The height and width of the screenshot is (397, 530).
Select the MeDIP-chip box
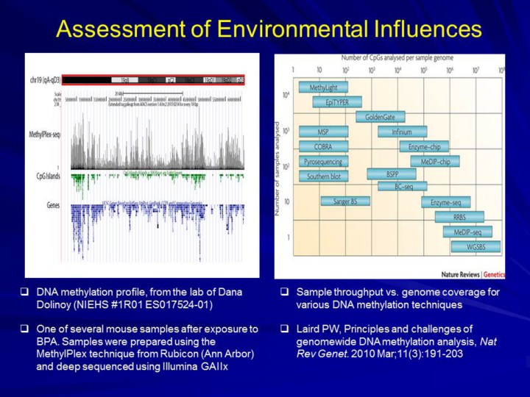435,161
